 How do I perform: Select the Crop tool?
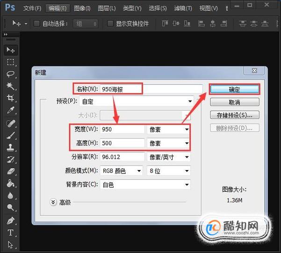click(x=11, y=98)
